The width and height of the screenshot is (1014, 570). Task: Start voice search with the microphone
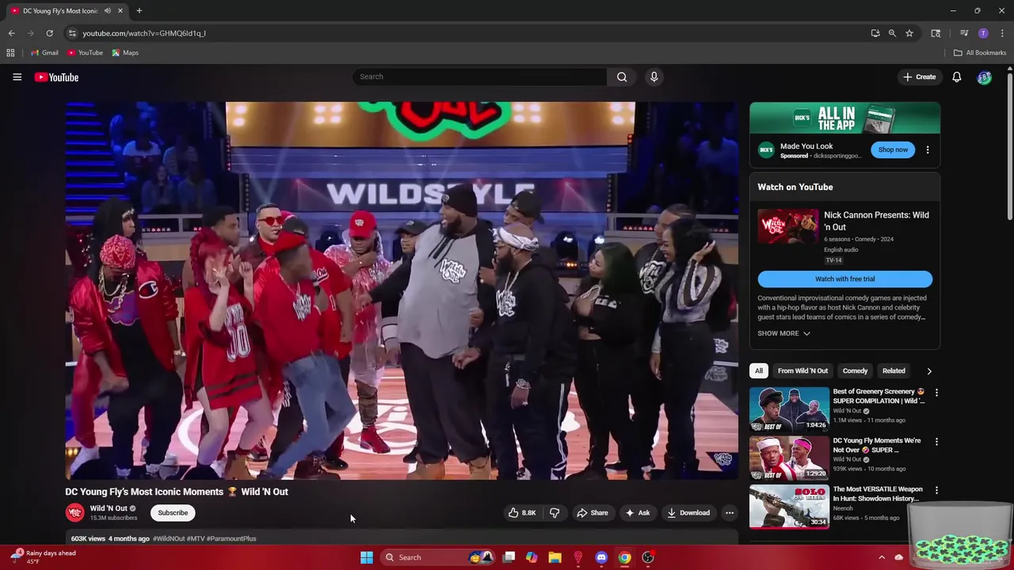coord(654,77)
